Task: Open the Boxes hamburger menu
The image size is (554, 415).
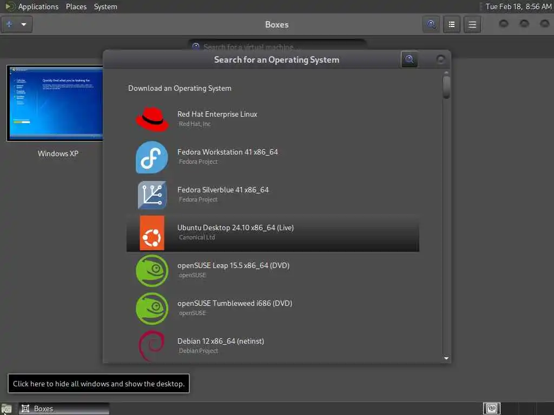Action: [x=472, y=24]
